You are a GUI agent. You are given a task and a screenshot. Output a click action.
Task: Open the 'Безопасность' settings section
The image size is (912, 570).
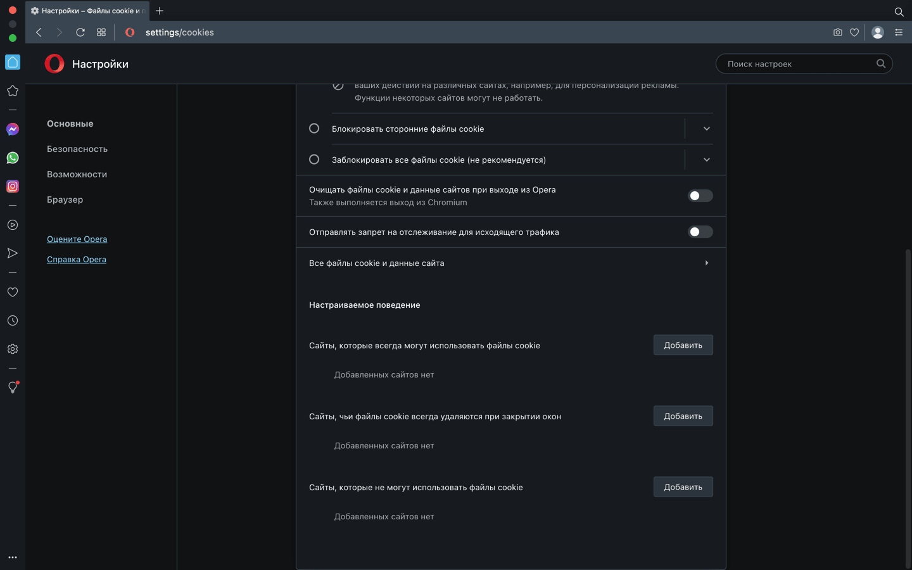pos(77,149)
